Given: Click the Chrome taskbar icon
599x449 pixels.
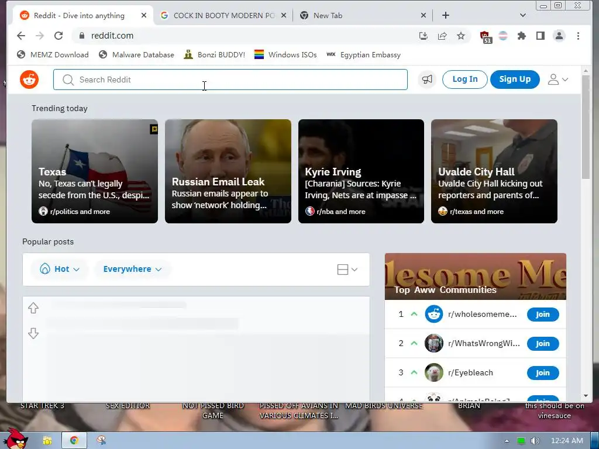Looking at the screenshot, I should tap(74, 441).
